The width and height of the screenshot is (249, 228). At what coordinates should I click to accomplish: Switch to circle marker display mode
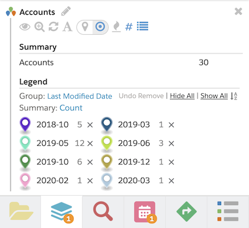tap(100, 27)
